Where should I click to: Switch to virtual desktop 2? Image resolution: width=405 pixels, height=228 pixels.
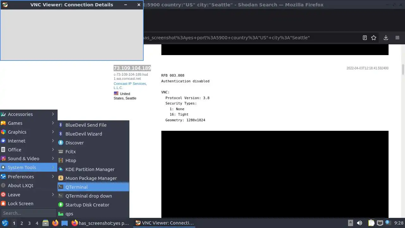(x=22, y=223)
